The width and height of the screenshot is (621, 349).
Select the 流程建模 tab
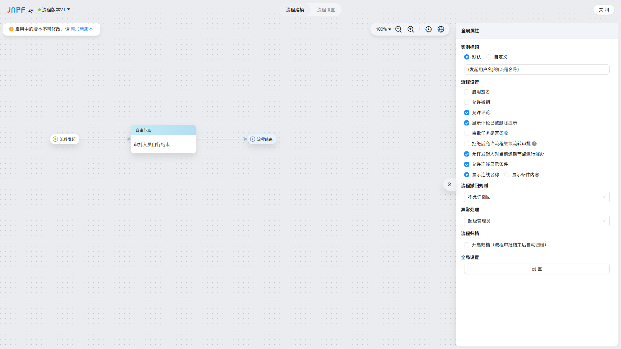[295, 10]
